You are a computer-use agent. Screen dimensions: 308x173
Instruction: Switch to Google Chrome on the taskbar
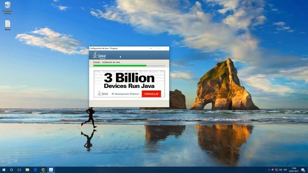pyautogui.click(x=43, y=170)
